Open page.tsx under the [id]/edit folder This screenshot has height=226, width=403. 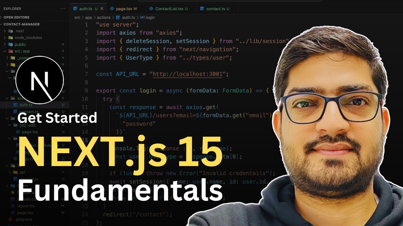tap(30, 132)
